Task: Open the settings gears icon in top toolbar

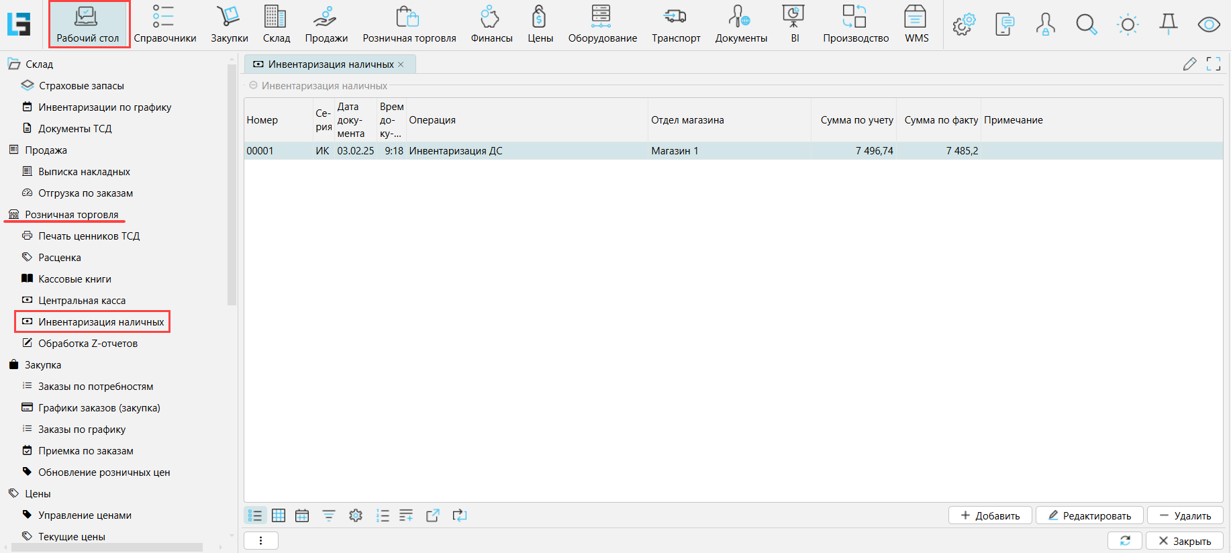Action: pos(963,25)
